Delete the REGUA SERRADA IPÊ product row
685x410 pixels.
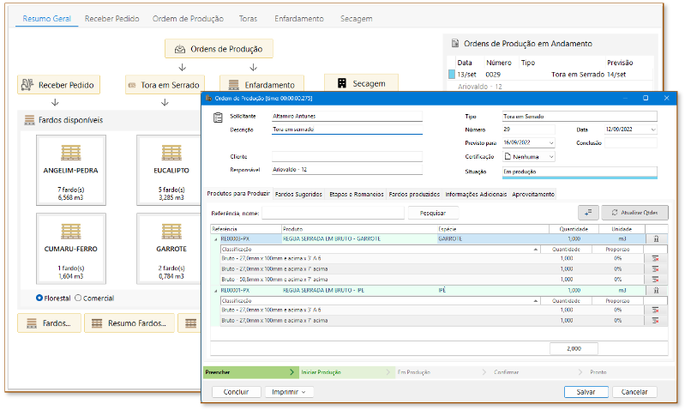click(656, 292)
